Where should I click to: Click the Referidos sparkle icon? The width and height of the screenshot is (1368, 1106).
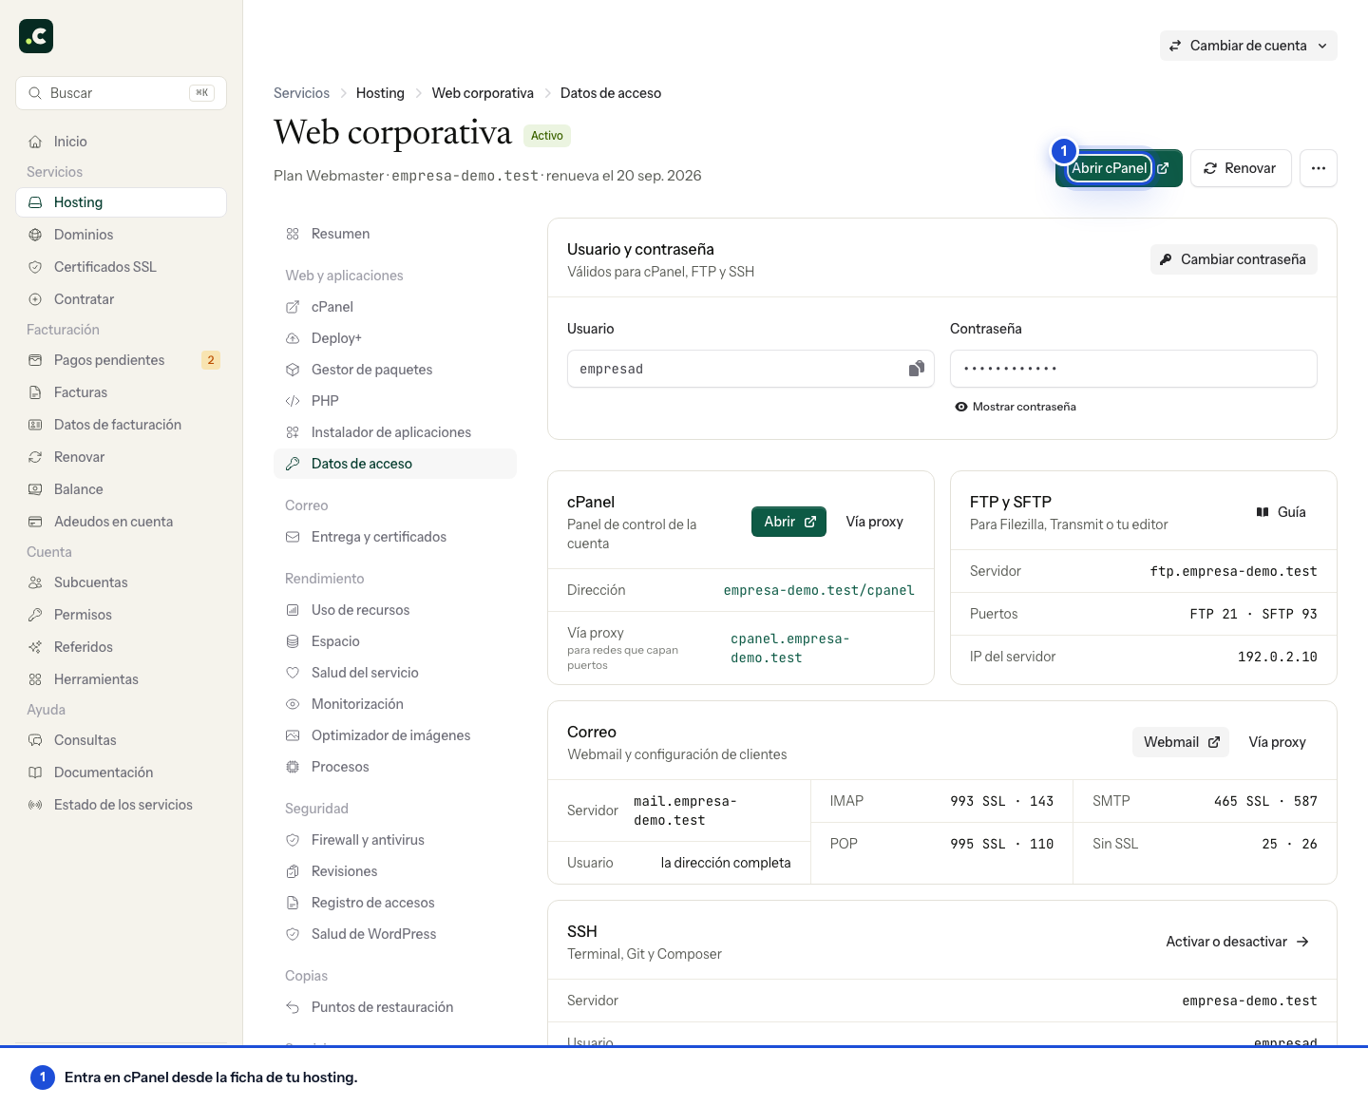pyautogui.click(x=35, y=647)
